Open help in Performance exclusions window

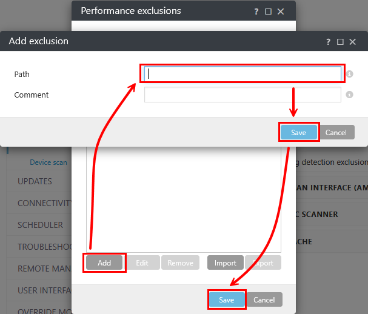(x=257, y=11)
